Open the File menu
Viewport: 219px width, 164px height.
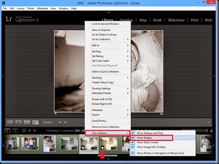pyautogui.click(x=5, y=9)
